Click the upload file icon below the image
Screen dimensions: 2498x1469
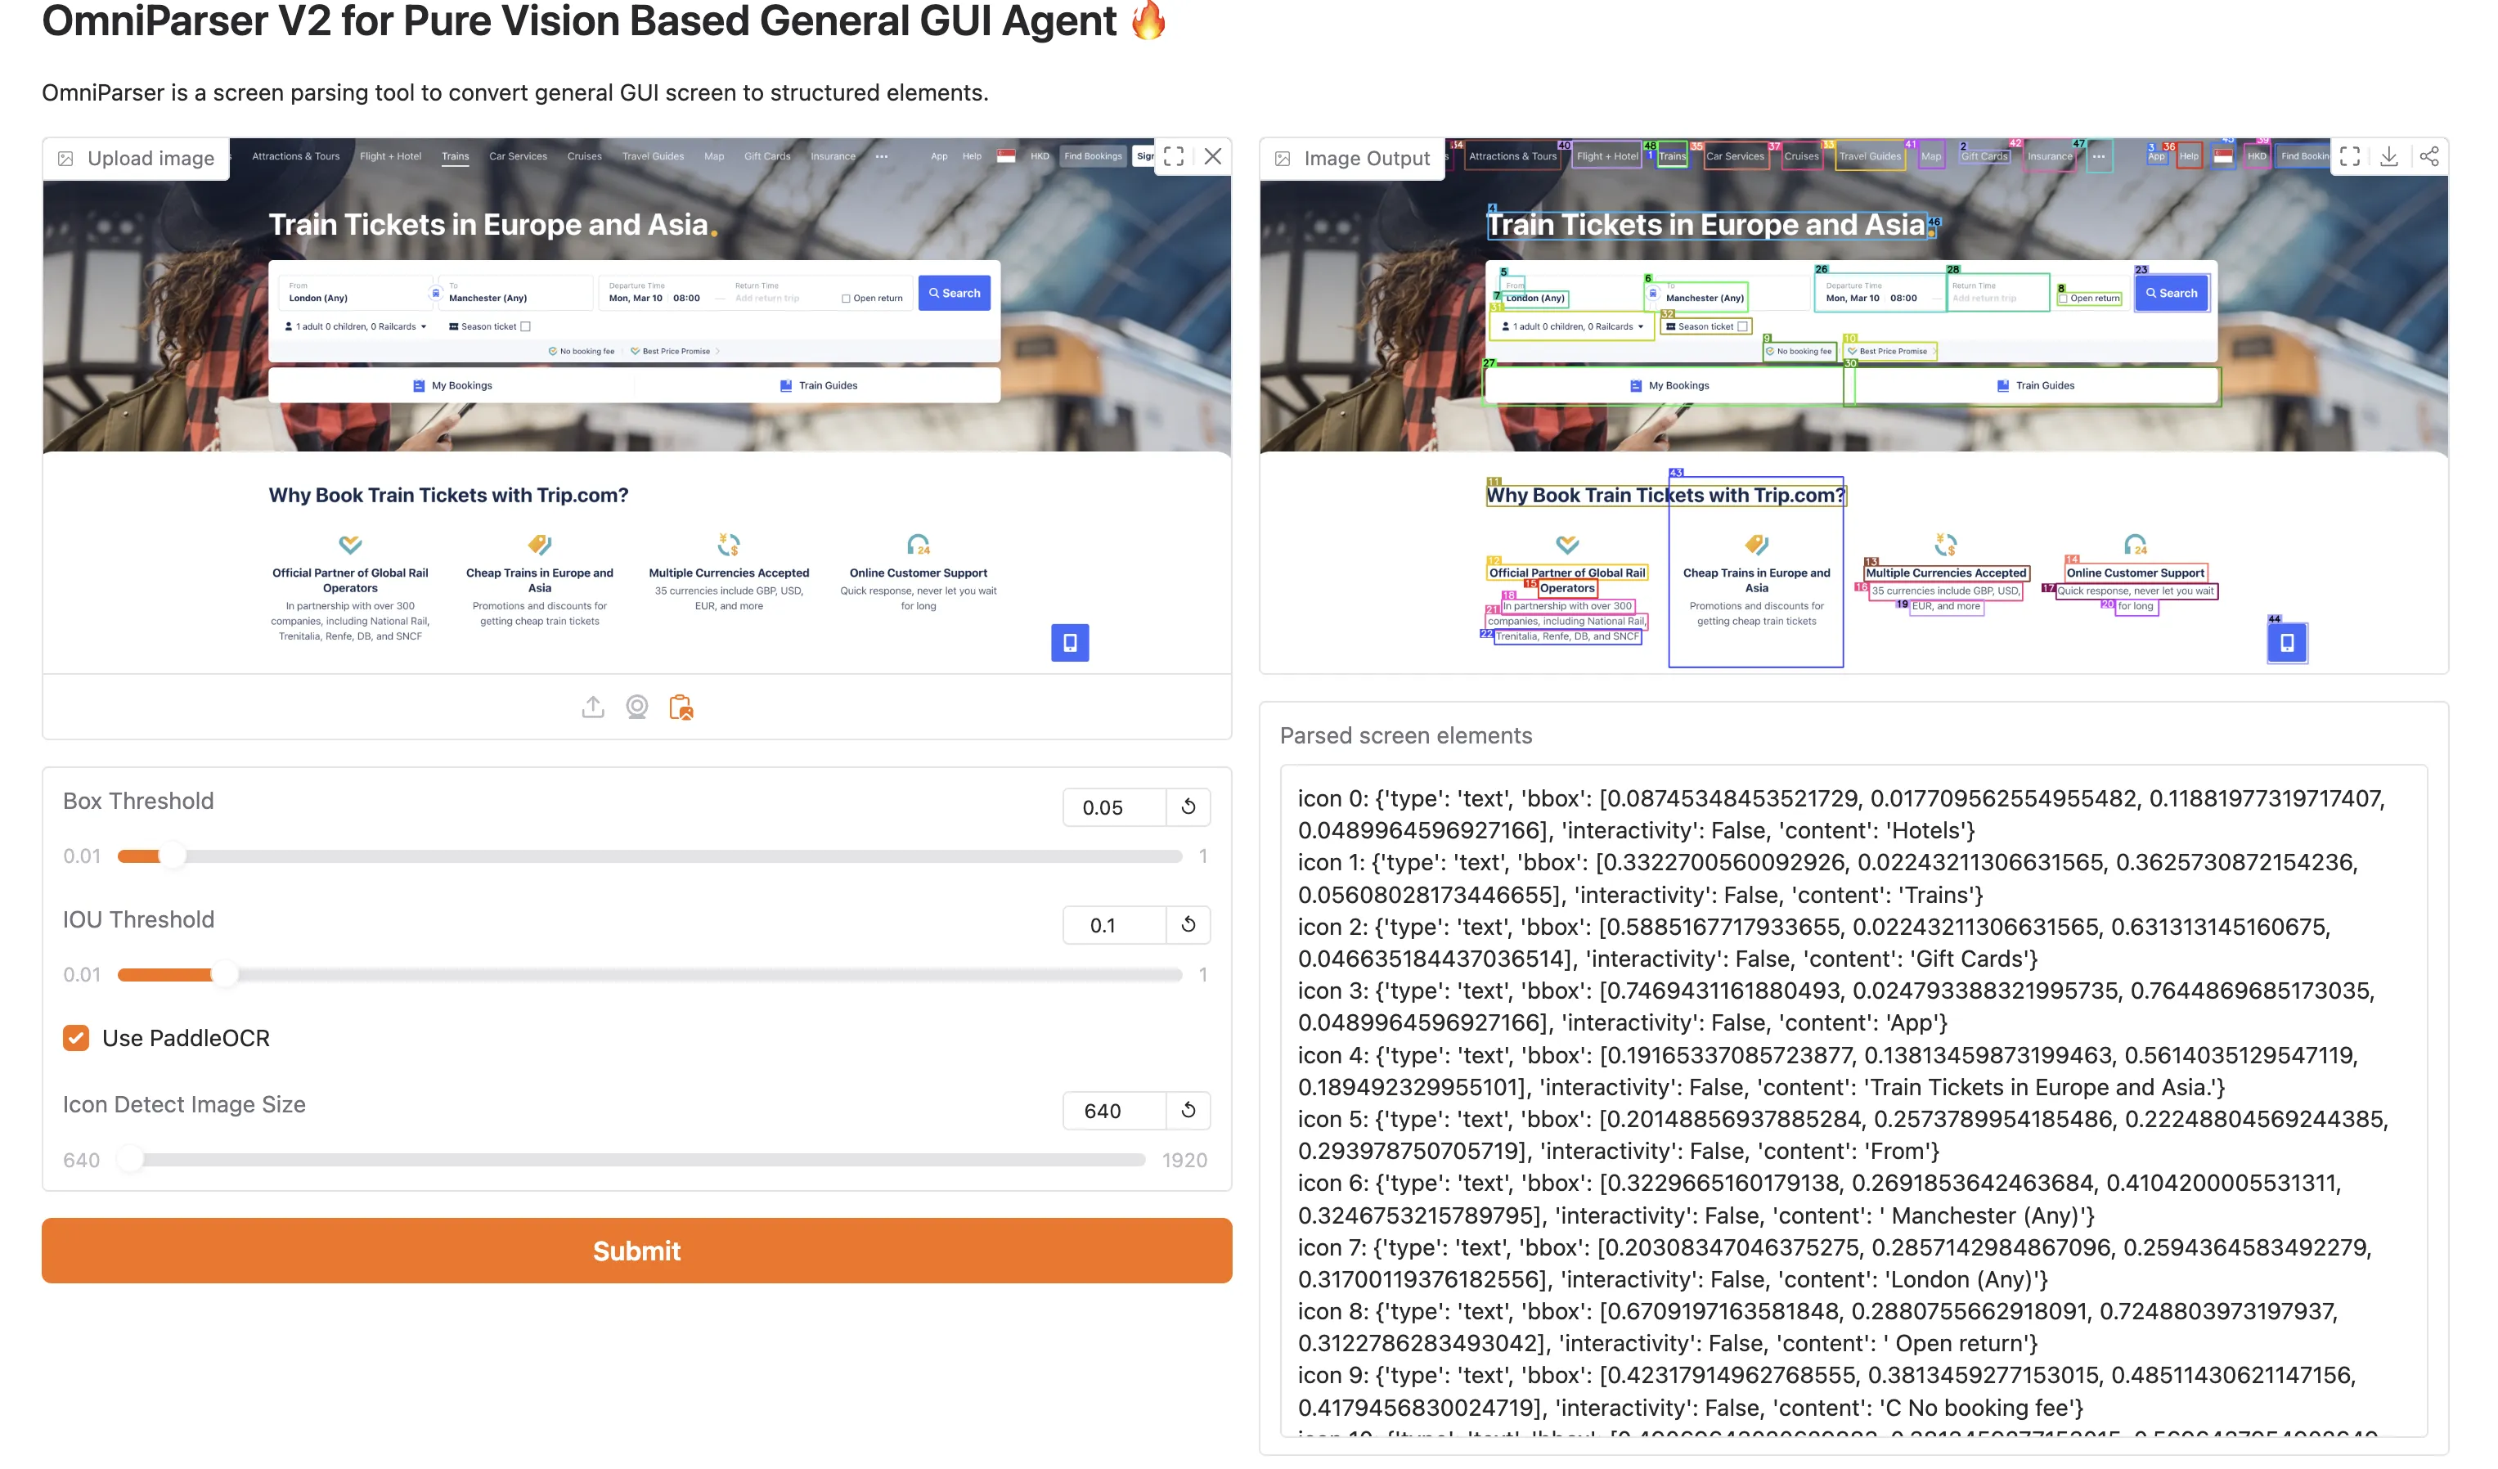(593, 707)
